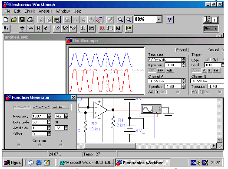Click the Flip horizontal icon
The image size is (228, 169).
[x=75, y=19]
